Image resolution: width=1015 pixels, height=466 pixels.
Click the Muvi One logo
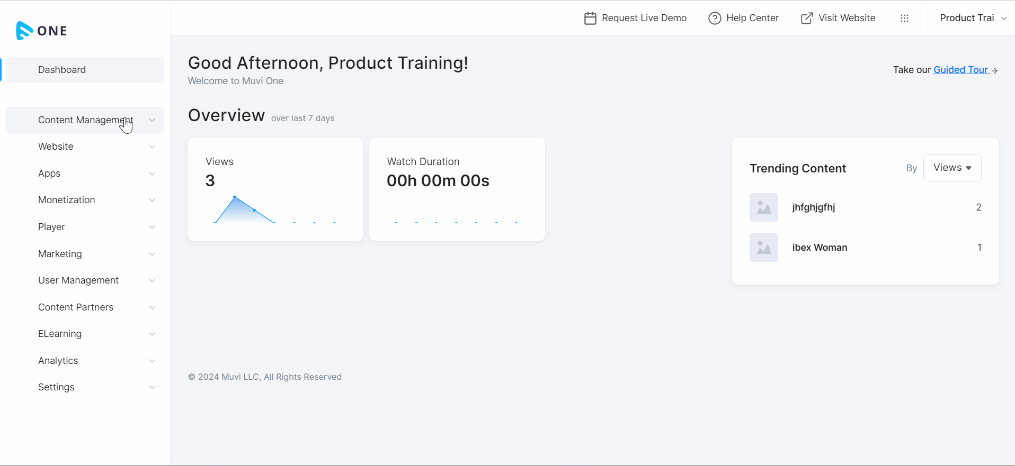(x=41, y=31)
